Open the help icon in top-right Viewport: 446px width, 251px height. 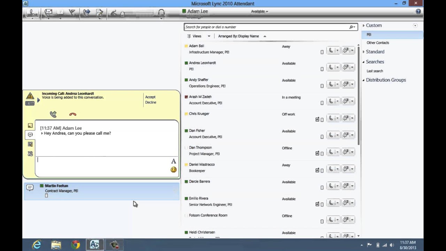pyautogui.click(x=418, y=11)
